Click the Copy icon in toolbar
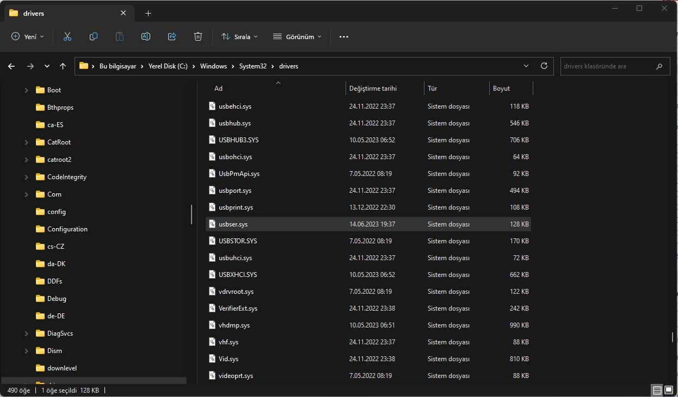Image resolution: width=678 pixels, height=397 pixels. coord(94,36)
